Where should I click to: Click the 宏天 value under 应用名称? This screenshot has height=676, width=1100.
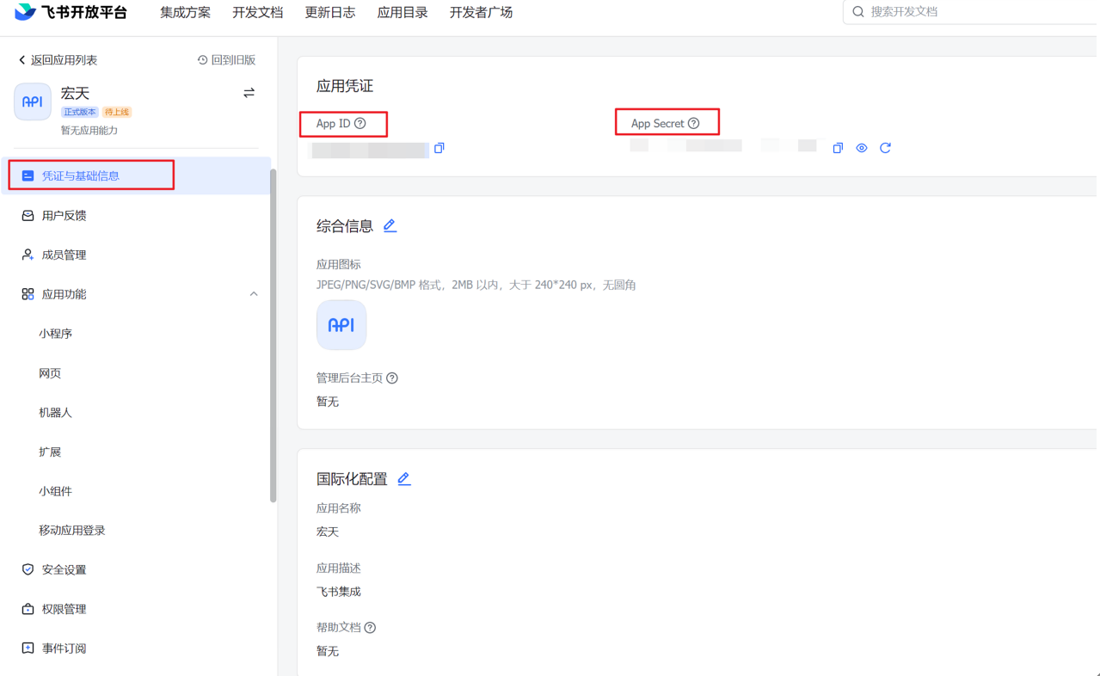(328, 532)
